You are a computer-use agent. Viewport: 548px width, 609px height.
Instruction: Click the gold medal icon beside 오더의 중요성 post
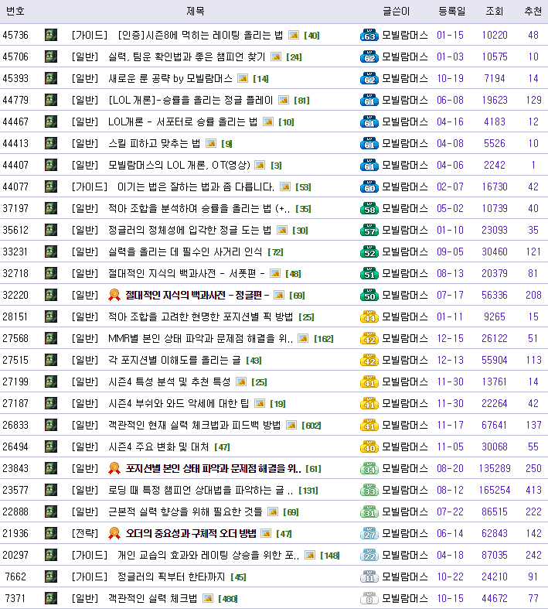(114, 533)
